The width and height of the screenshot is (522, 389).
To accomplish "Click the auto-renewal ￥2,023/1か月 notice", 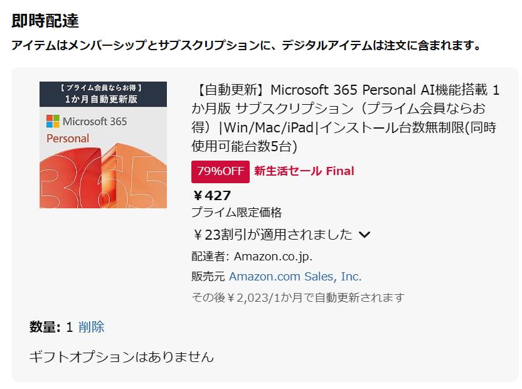I will pyautogui.click(x=298, y=297).
